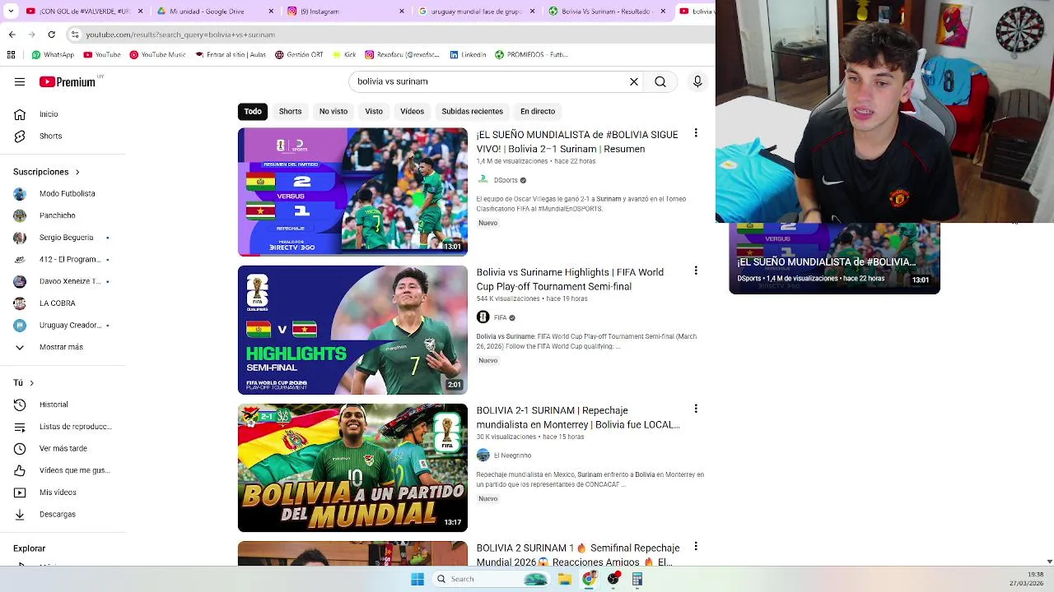Screen dimensions: 1054x592
Task: Open the Gestión CRT bookmark
Action: [299, 55]
